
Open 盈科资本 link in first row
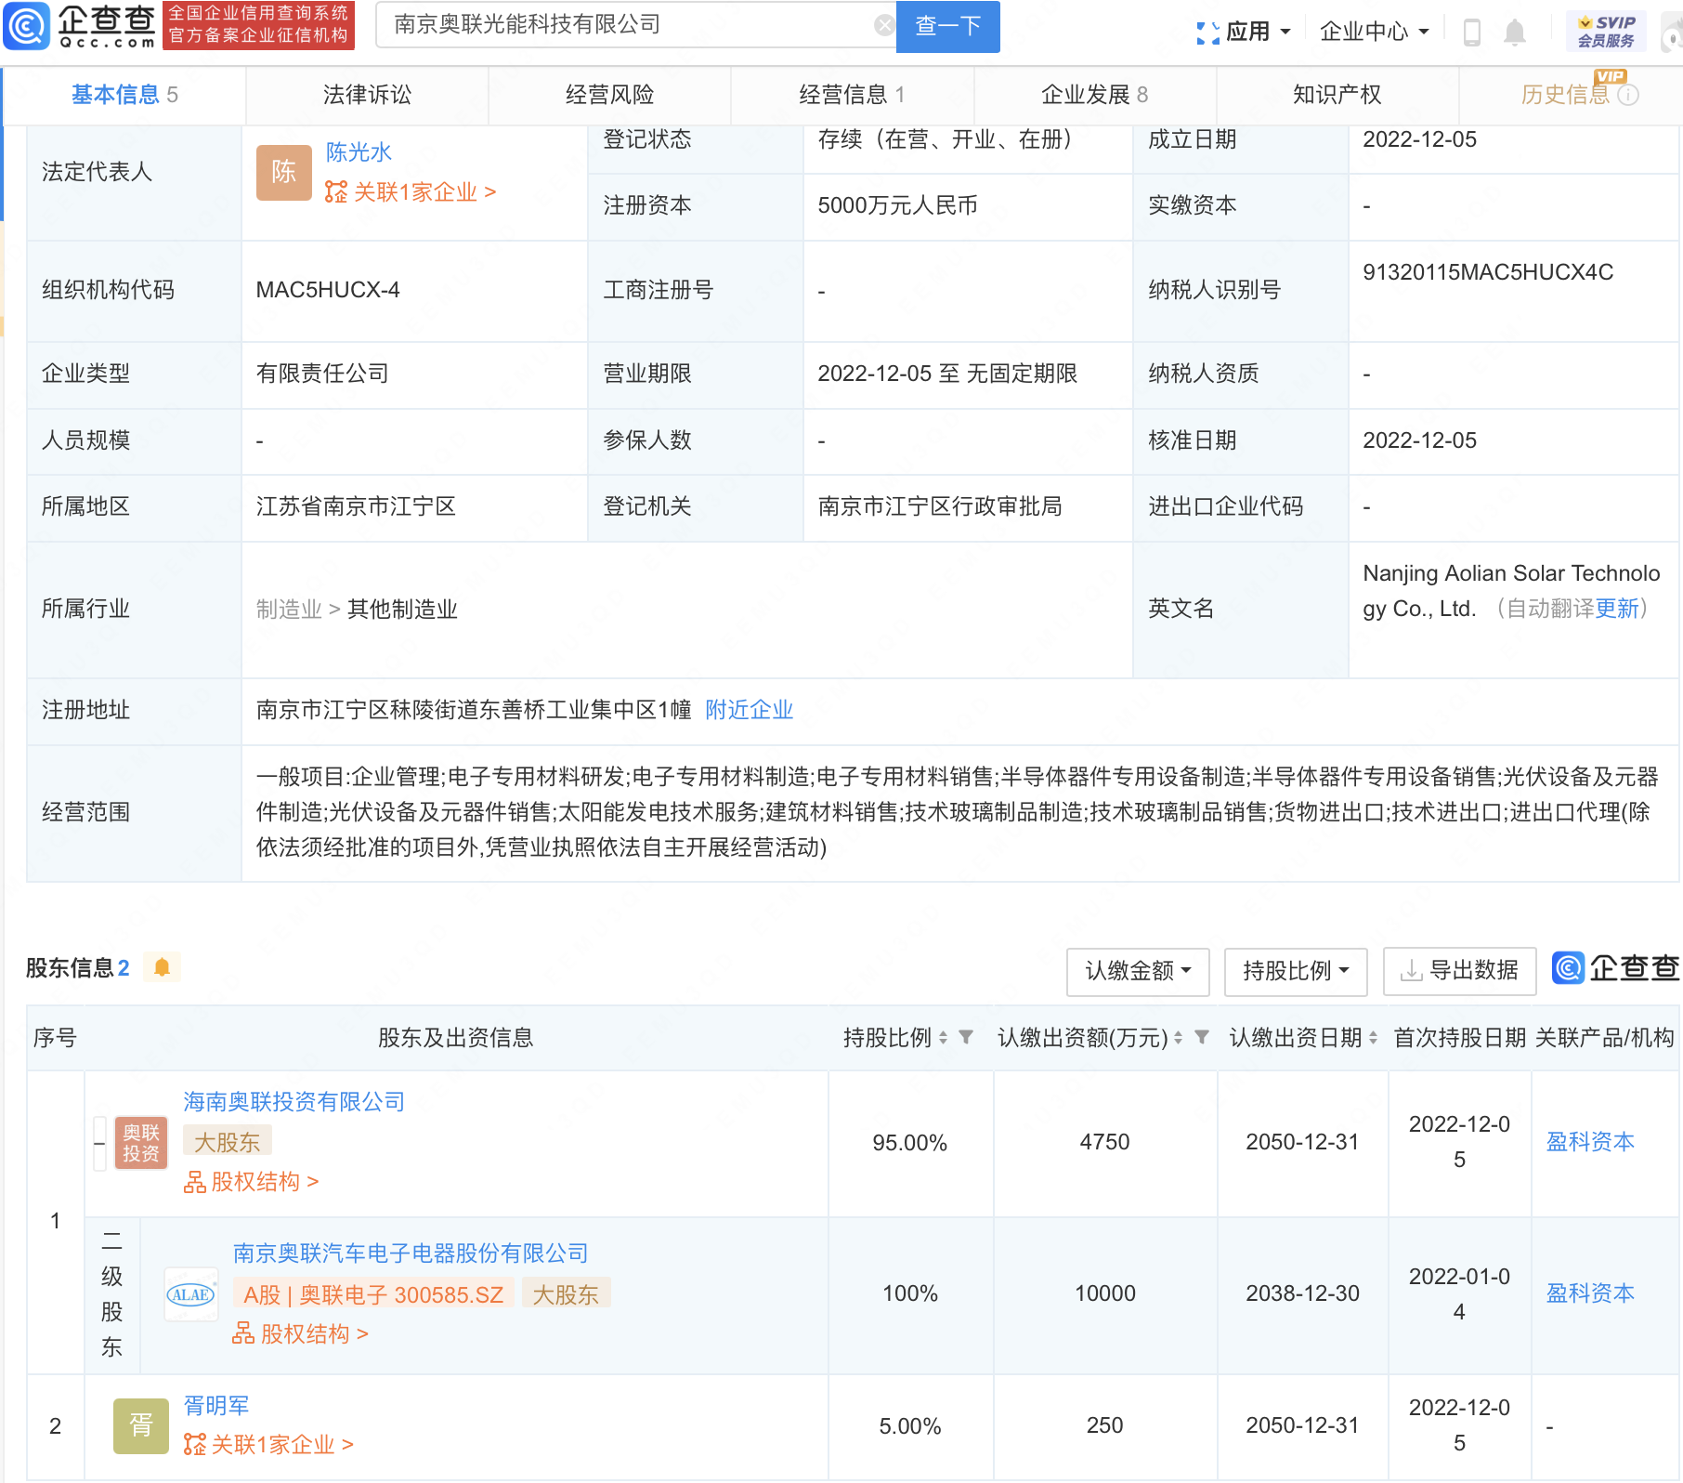[1589, 1142]
